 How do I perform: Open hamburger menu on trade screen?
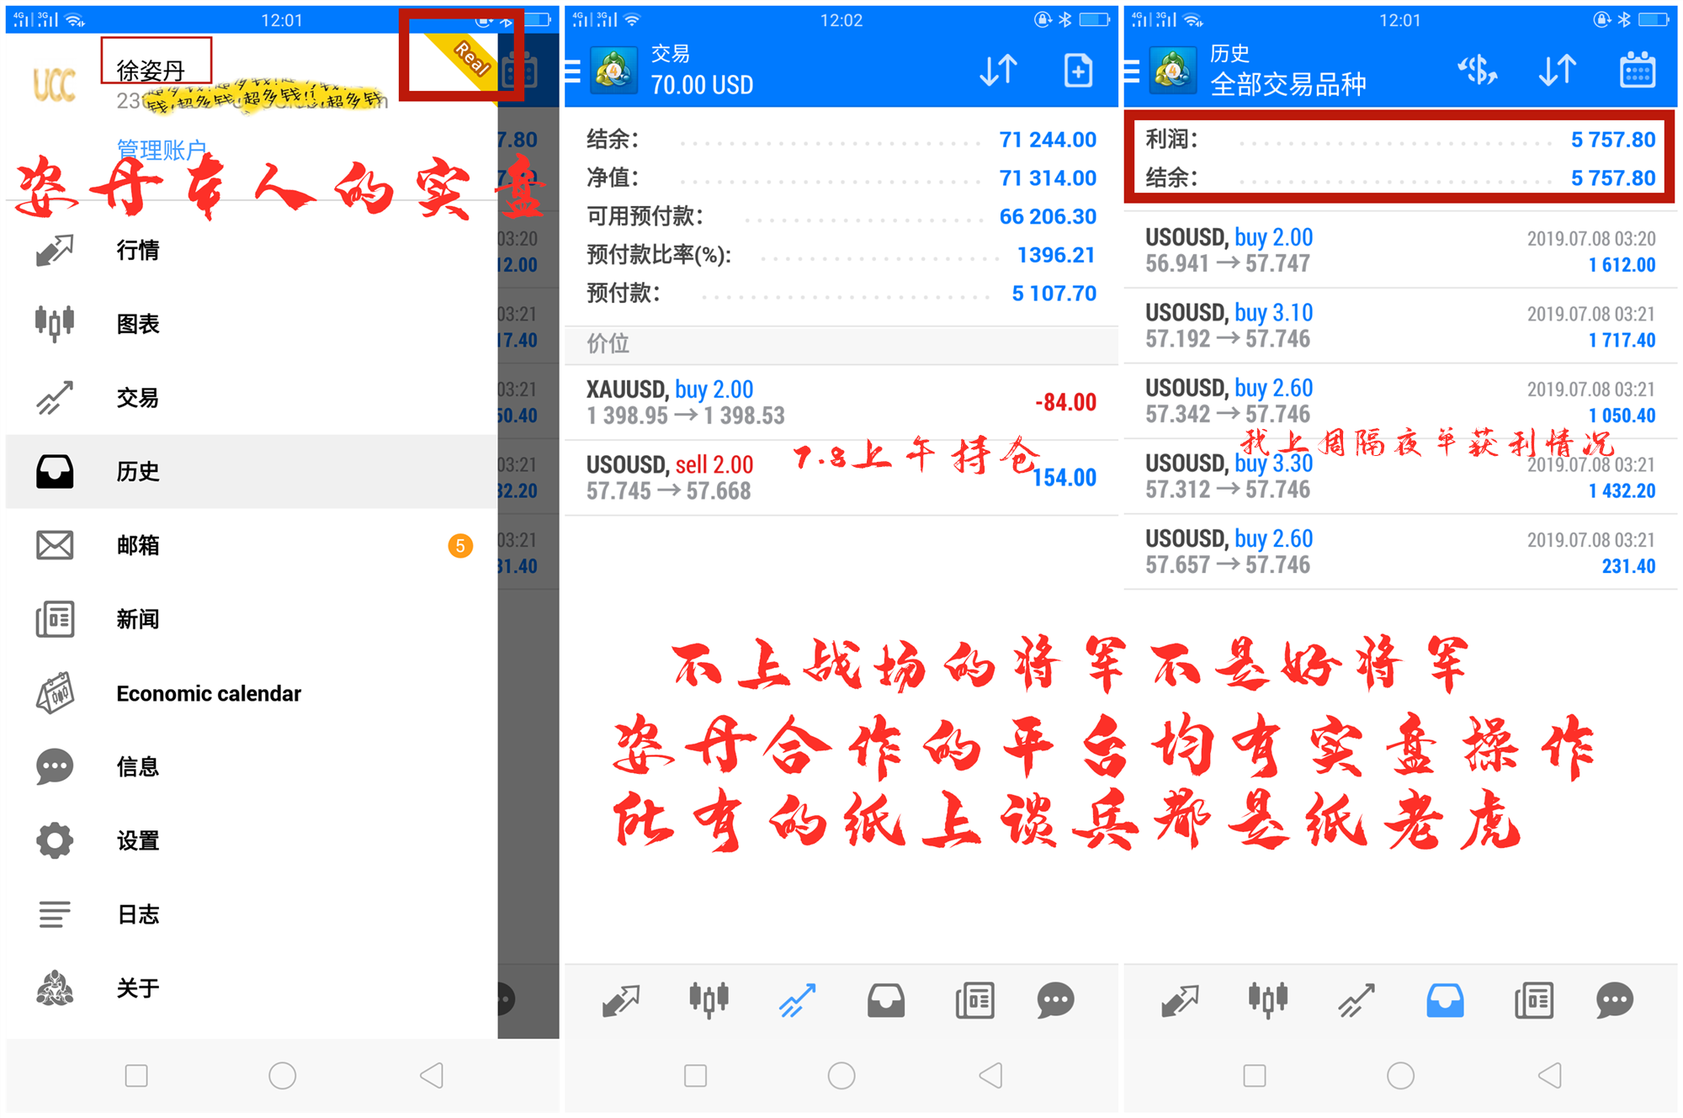click(573, 72)
